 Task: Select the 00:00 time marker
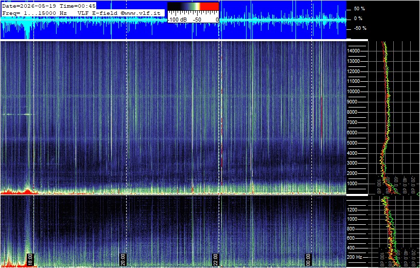point(308,259)
